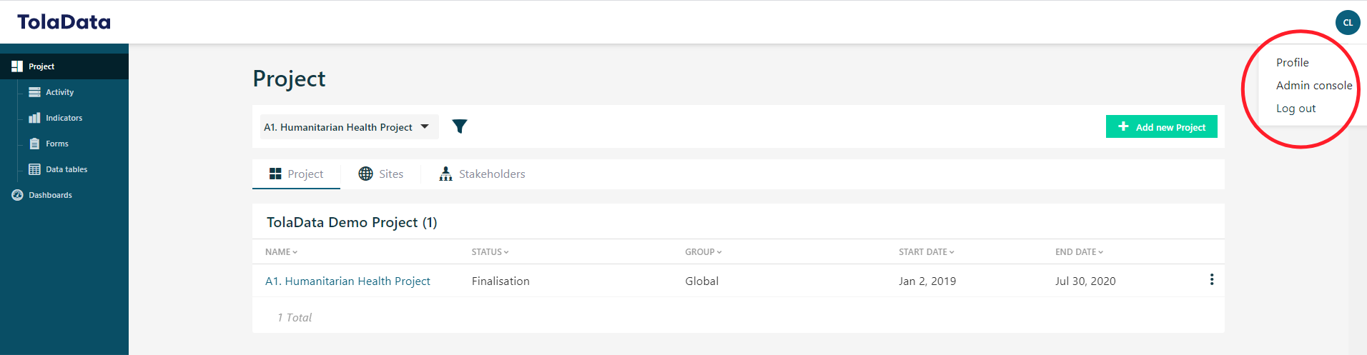Click the Stakeholders hierarchy icon
Screen dimensions: 1367x355
pos(445,174)
